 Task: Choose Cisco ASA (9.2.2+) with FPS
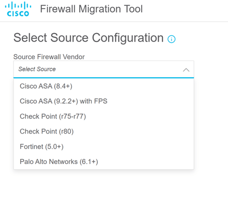pyautogui.click(x=104, y=101)
